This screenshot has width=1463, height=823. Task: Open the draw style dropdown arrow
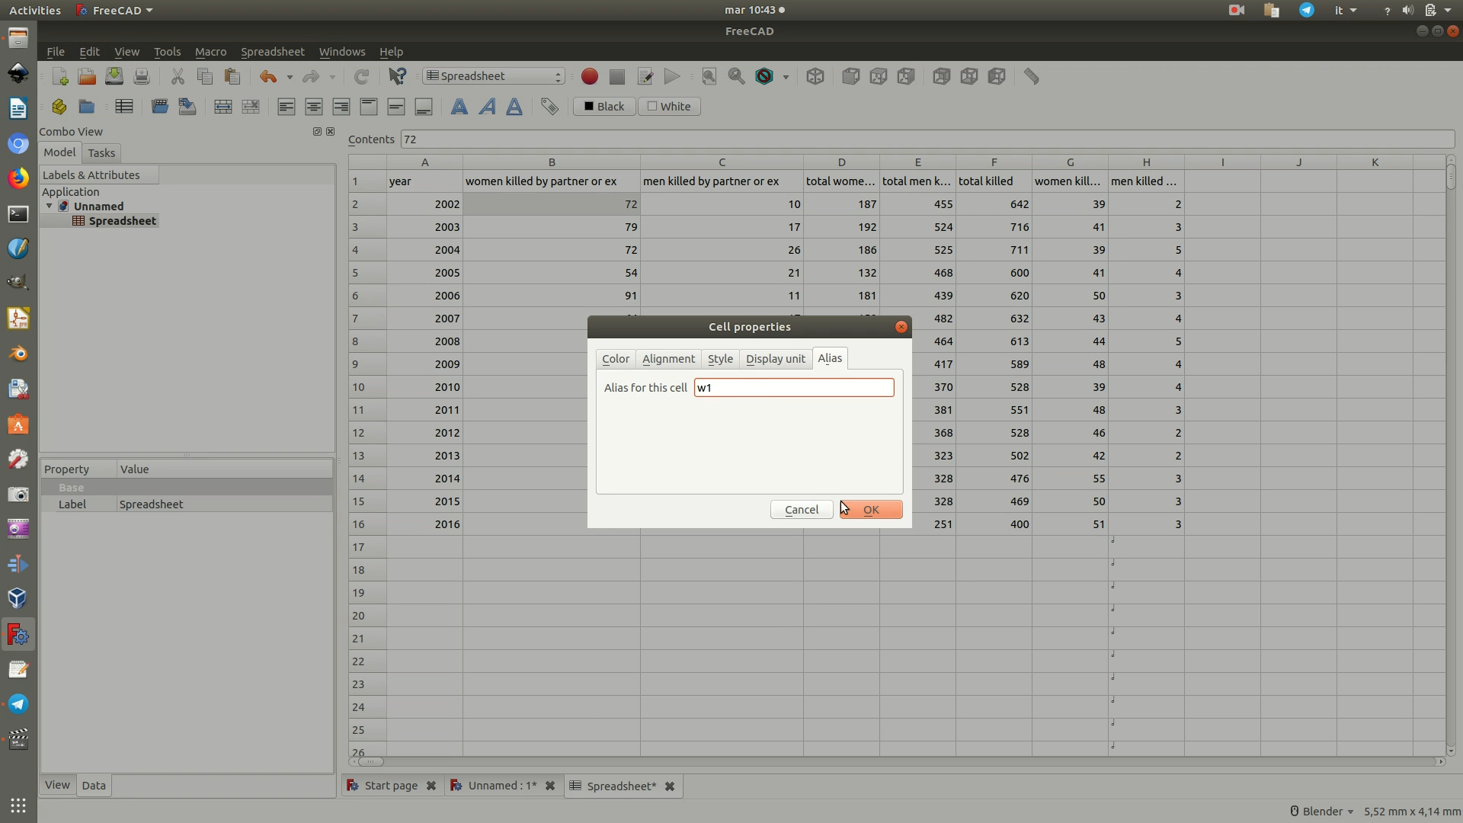(x=786, y=77)
